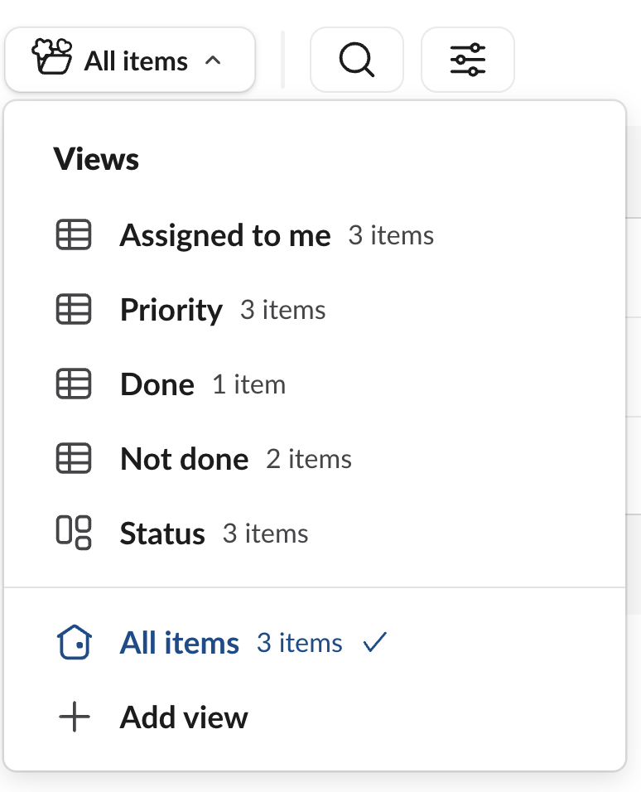Switch to the Assigned to me view
This screenshot has width=641, height=792.
(225, 236)
